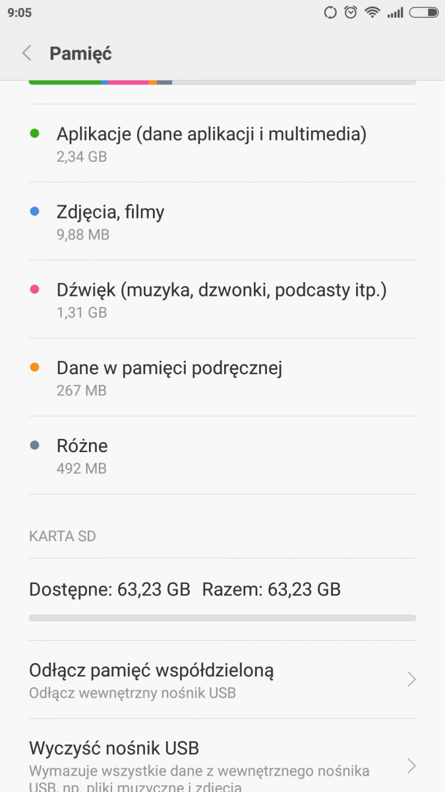Open the Różne storage category
This screenshot has width=445, height=792.
(x=82, y=455)
